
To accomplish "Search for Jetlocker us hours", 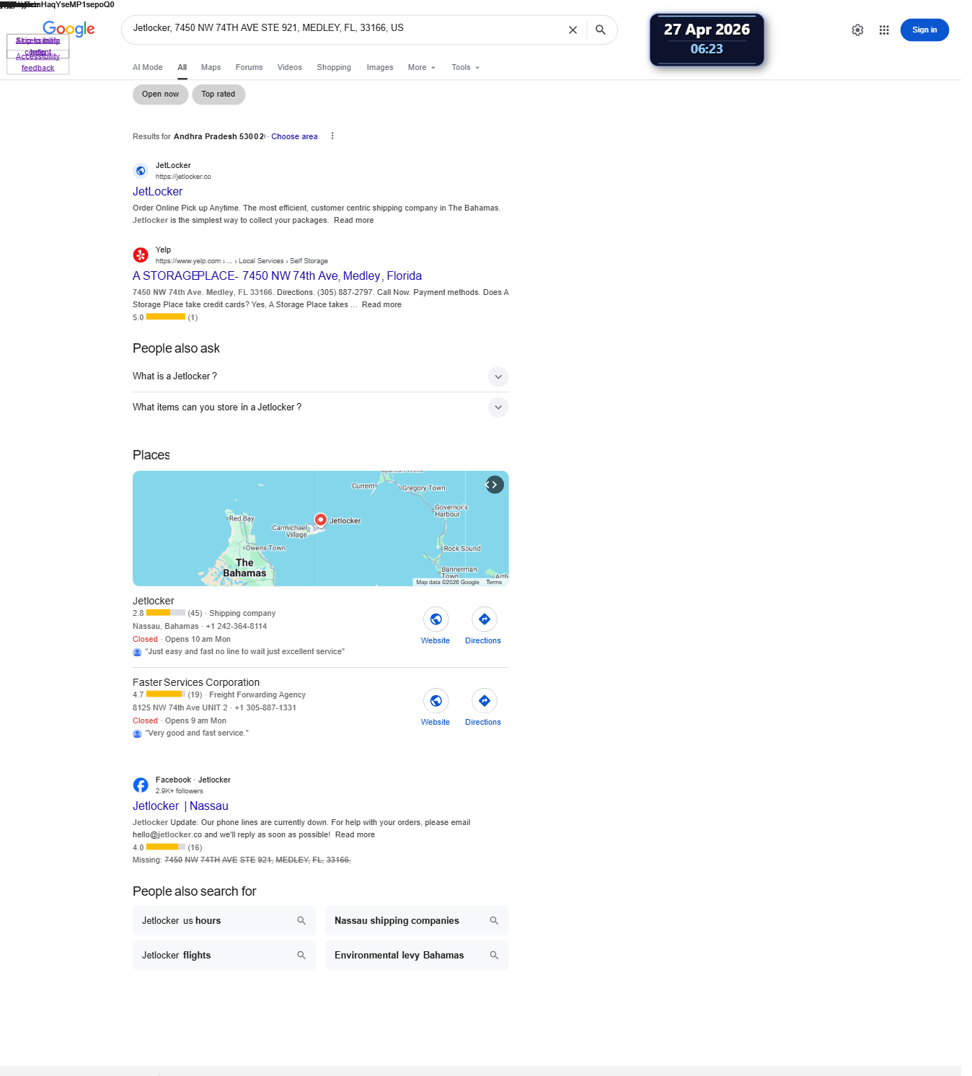I will coord(224,921).
